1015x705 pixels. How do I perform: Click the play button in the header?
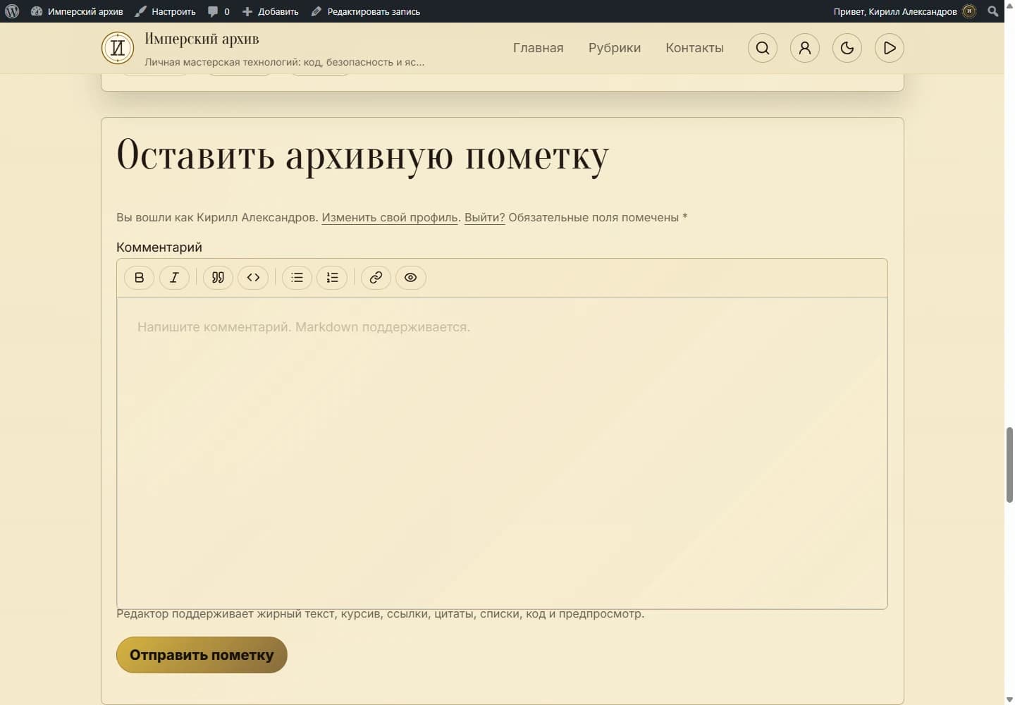tap(890, 48)
